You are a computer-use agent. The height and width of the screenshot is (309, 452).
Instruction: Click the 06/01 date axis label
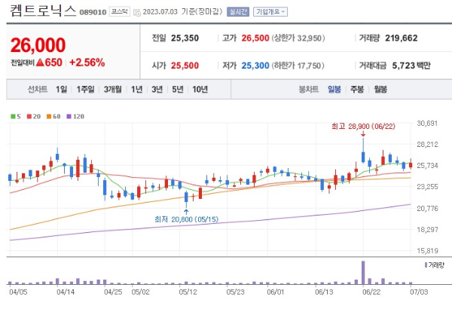pos(275,292)
